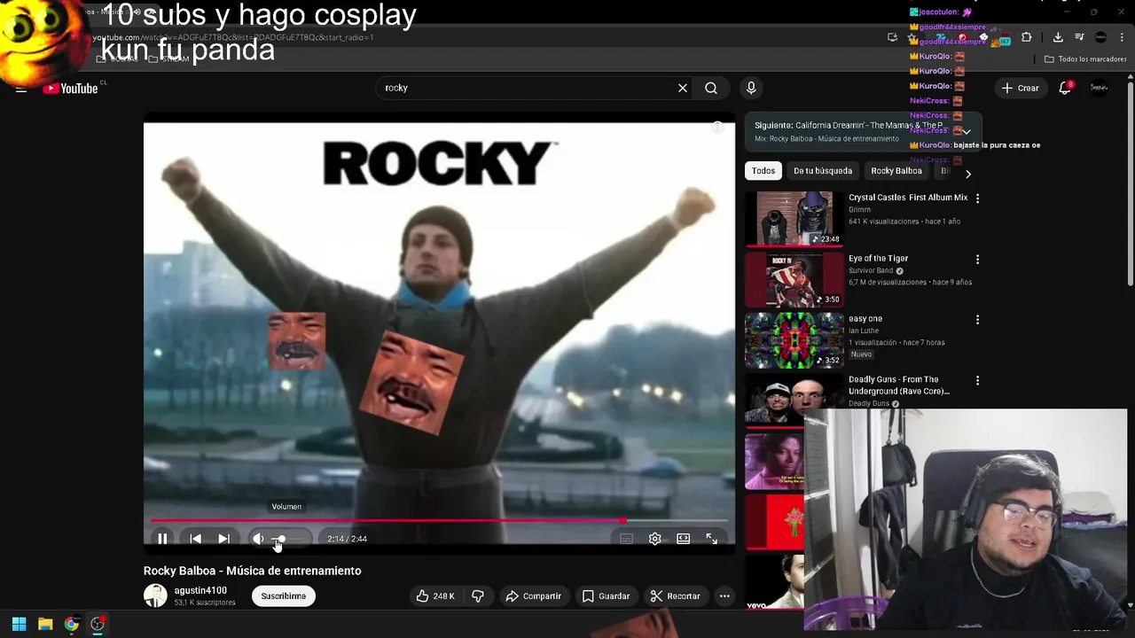Enter full screen on the video

(x=711, y=539)
